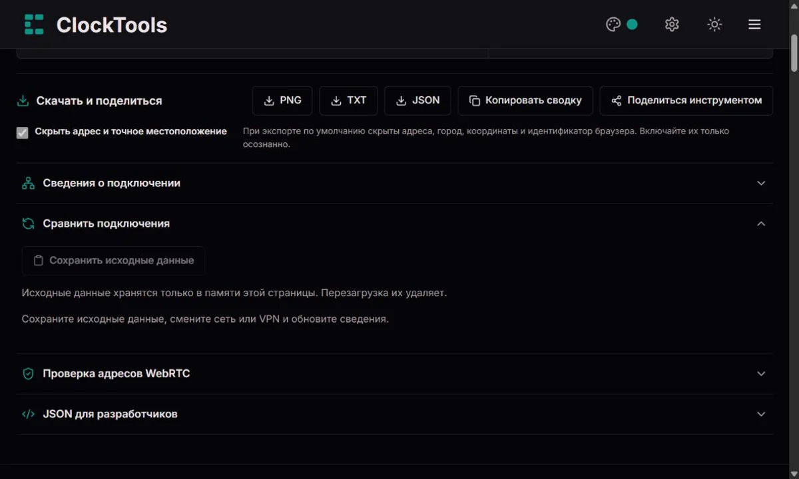The image size is (799, 479).
Task: Download the result as TXT
Action: 348,100
